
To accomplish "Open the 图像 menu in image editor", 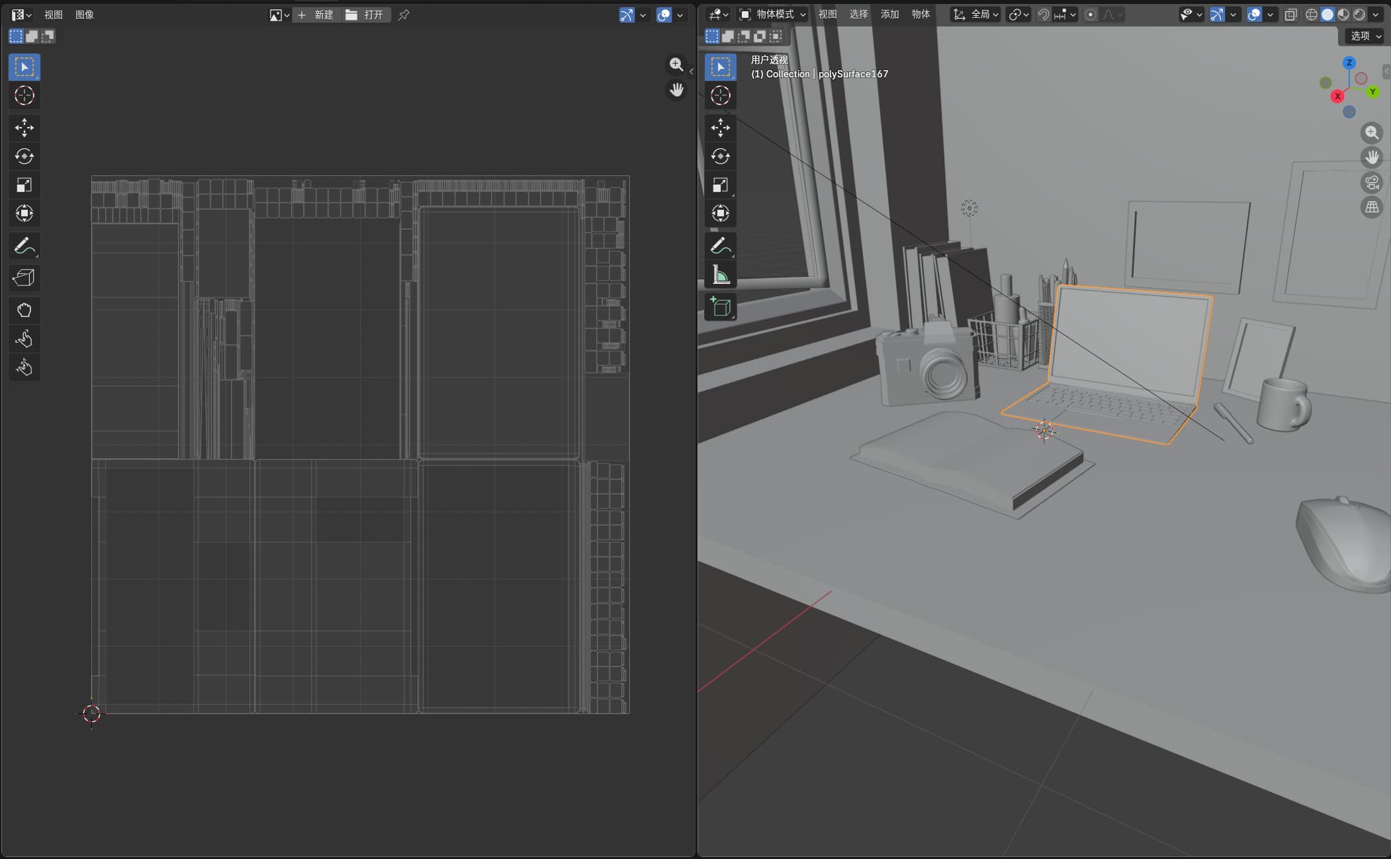I will (85, 15).
